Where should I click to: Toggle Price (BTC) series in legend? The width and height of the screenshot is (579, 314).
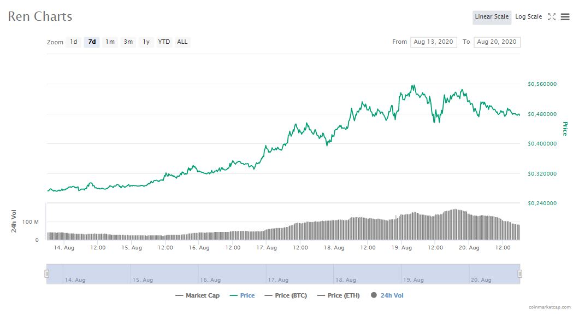coord(286,295)
